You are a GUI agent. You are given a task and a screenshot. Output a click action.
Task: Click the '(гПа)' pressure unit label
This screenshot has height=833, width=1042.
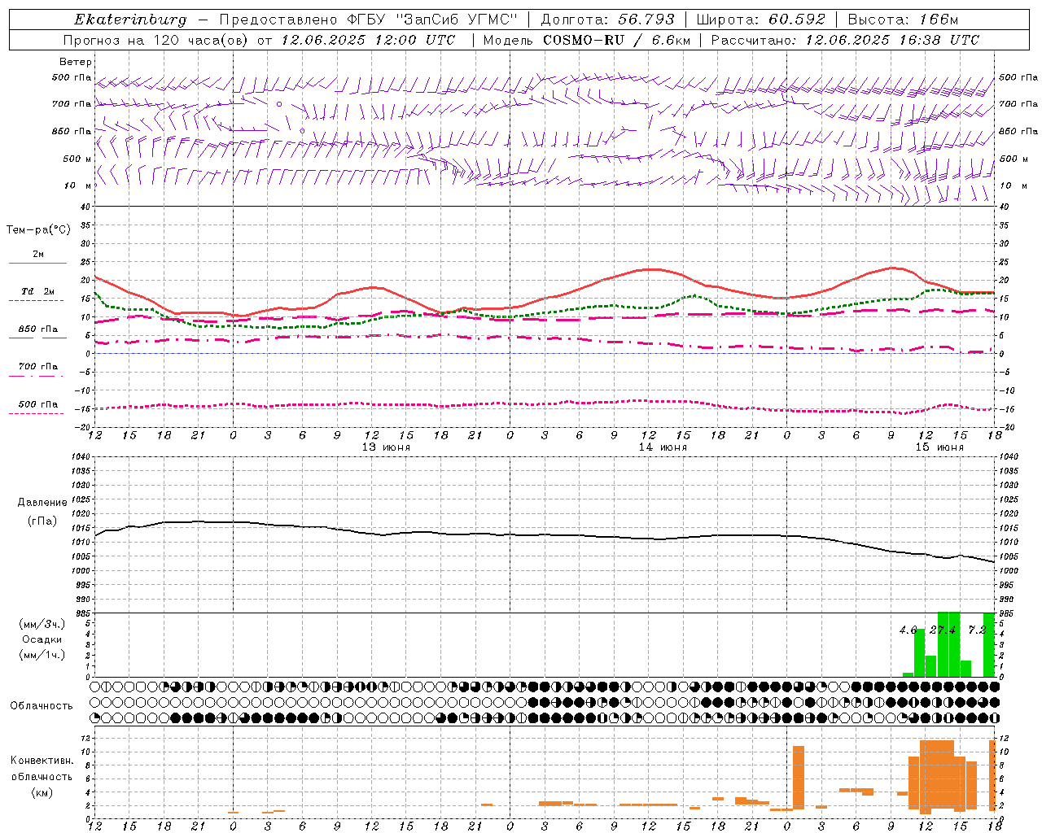[x=42, y=521]
